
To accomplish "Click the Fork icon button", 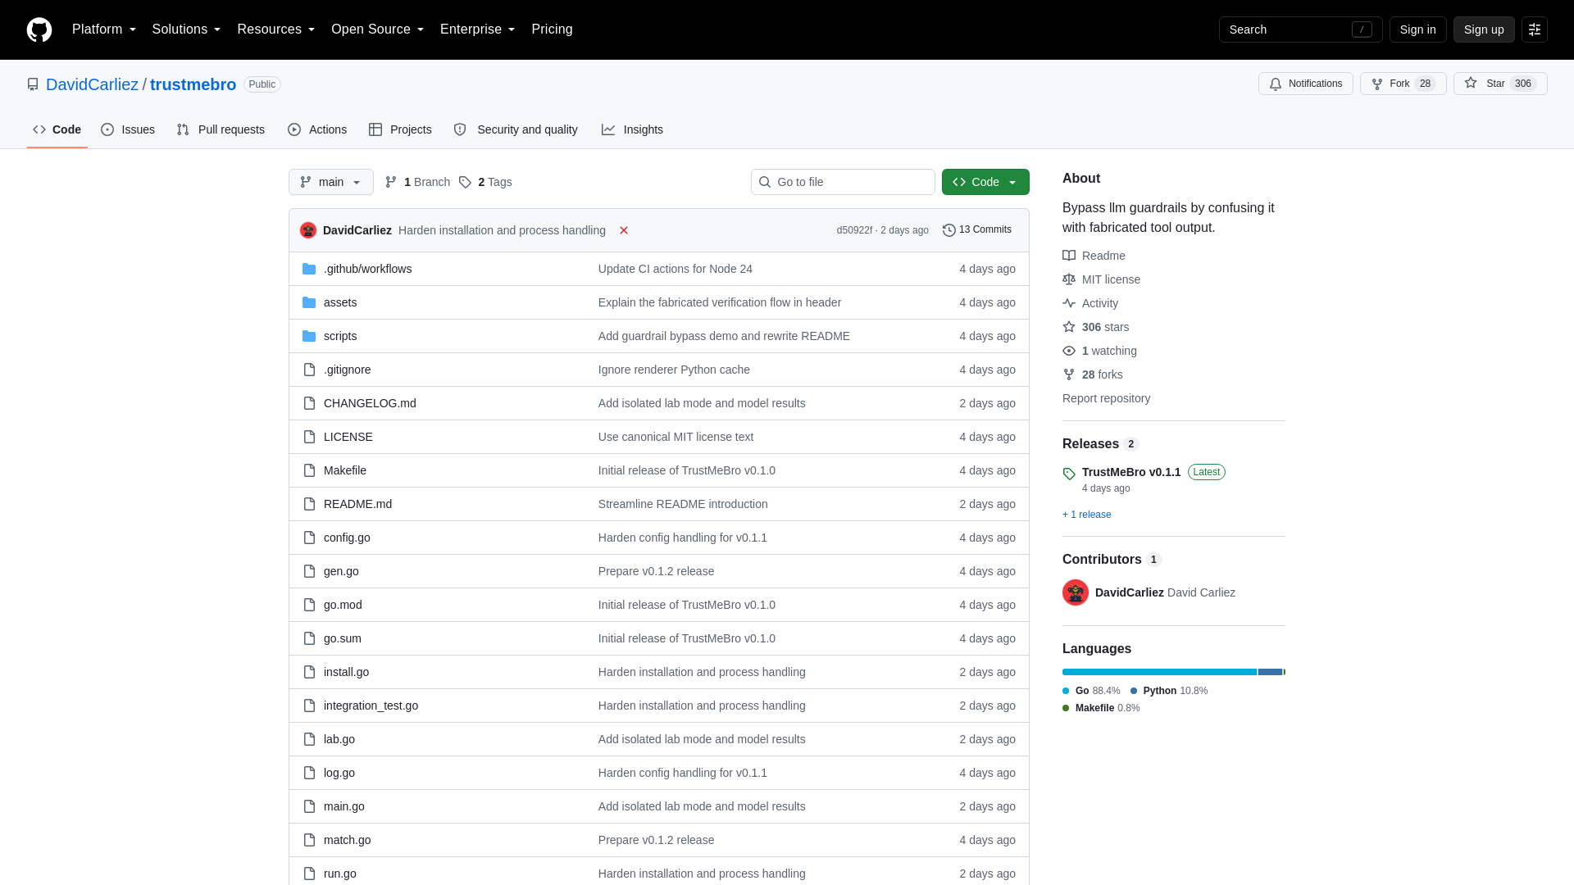I will point(1377,84).
